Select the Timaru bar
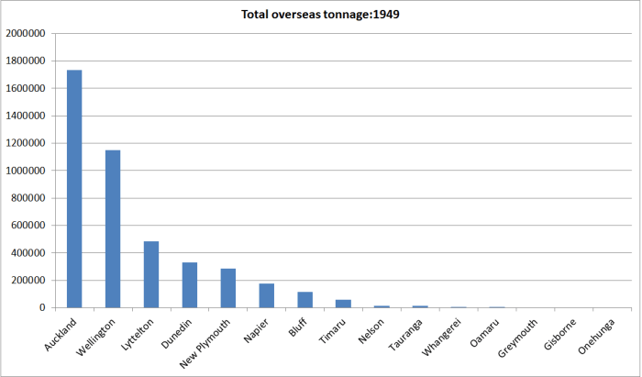The width and height of the screenshot is (642, 377). click(x=344, y=304)
